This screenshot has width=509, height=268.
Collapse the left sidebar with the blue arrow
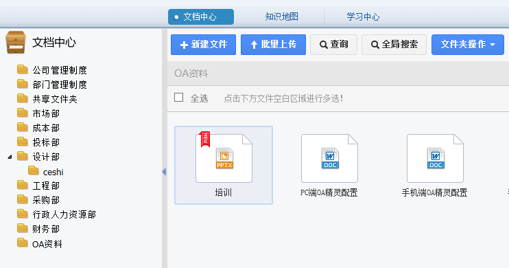pyautogui.click(x=164, y=172)
